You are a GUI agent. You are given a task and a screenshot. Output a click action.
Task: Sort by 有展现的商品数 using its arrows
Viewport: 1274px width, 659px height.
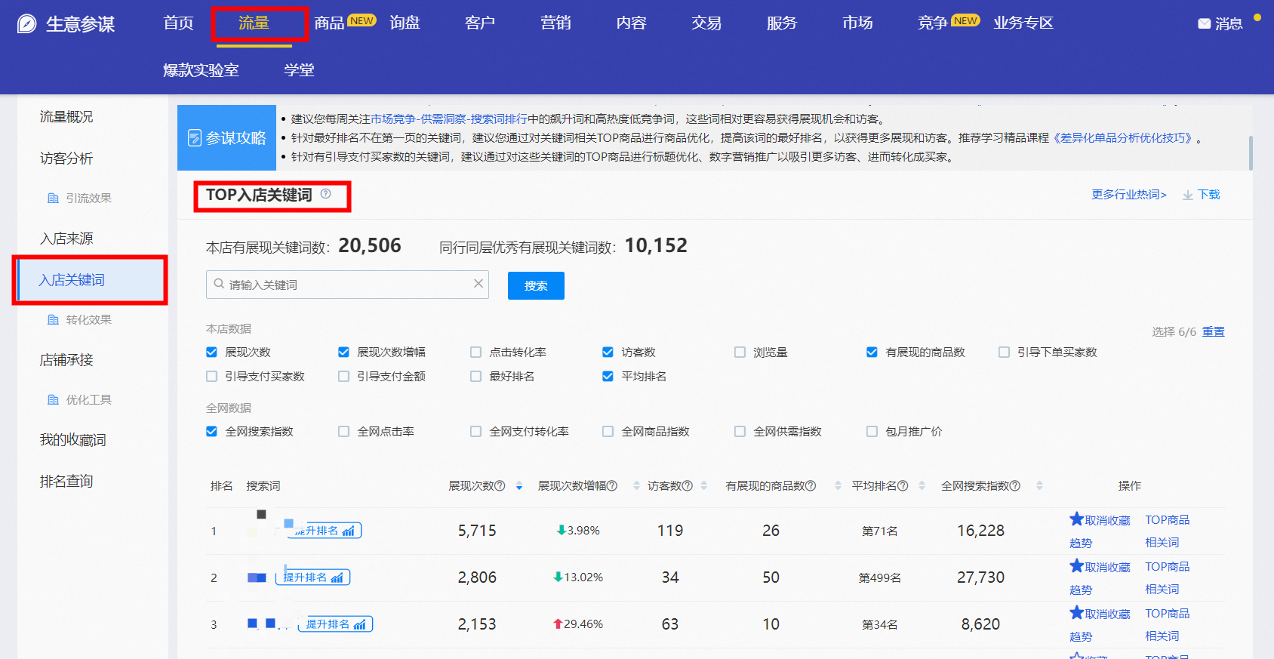[x=838, y=486]
